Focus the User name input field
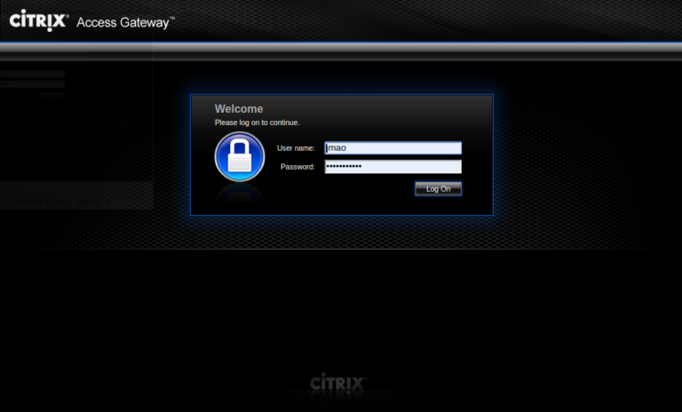Viewport: 682px width, 412px height. (393, 148)
